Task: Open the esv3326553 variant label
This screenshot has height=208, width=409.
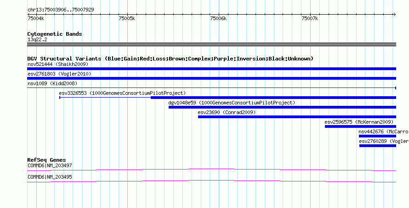Action: tap(122, 93)
